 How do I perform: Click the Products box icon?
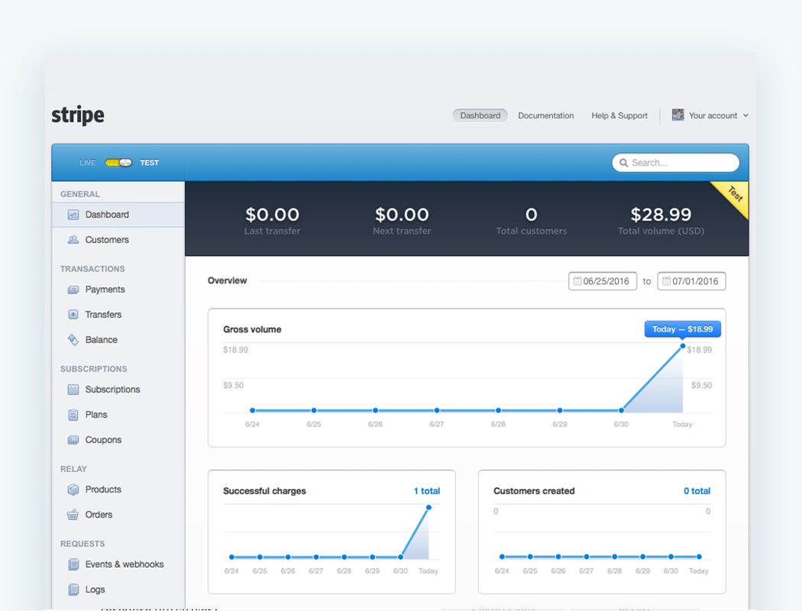(73, 490)
